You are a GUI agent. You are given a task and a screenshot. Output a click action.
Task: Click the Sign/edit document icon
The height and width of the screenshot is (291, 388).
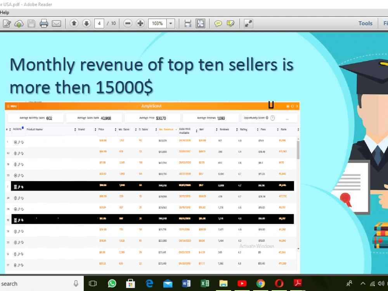[x=7, y=24]
